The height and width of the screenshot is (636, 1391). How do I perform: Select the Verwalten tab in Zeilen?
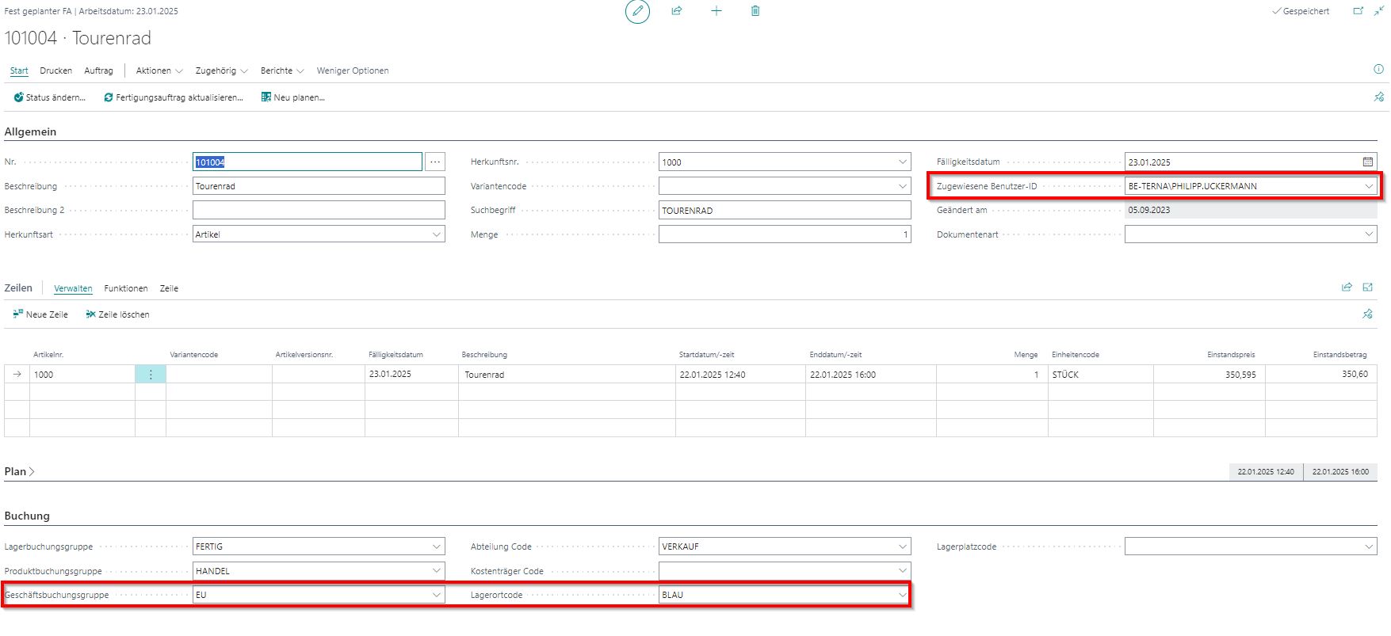click(73, 288)
